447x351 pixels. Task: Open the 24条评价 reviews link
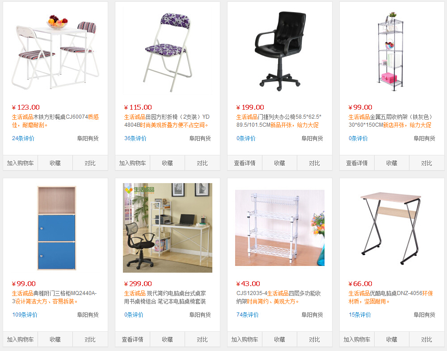click(23, 138)
